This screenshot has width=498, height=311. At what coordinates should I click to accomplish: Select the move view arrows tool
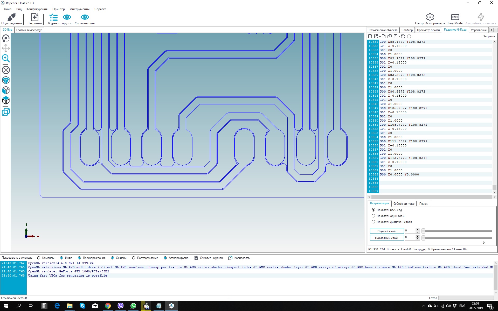pos(6,48)
